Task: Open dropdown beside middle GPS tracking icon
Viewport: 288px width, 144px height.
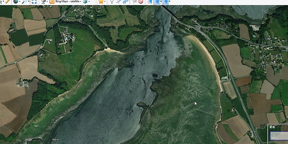Action: click(x=161, y=2)
